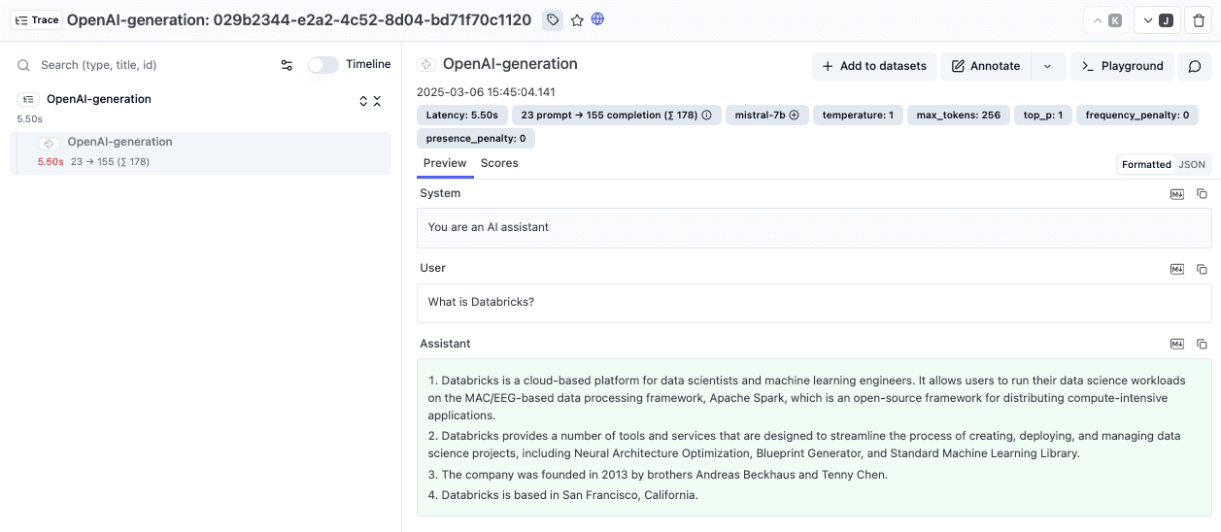
Task: Toggle markdown rendering for User message
Action: 1176,269
